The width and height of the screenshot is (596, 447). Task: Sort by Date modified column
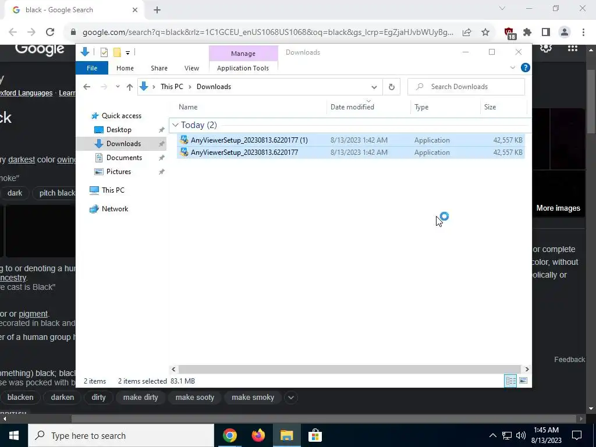click(368, 107)
